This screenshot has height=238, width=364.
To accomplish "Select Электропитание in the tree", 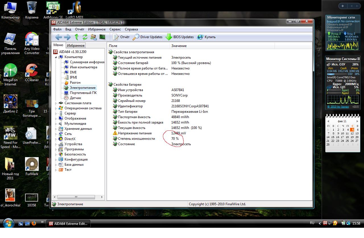I will (x=83, y=88).
